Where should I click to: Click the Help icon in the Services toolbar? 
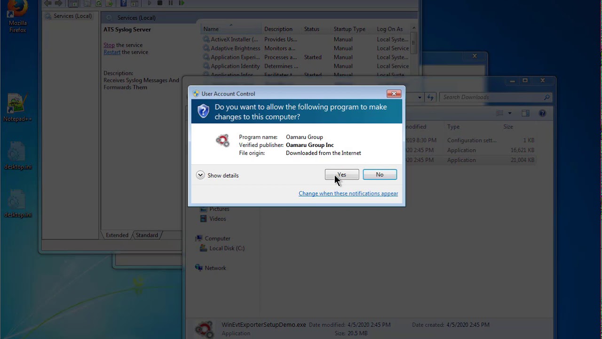tap(123, 3)
